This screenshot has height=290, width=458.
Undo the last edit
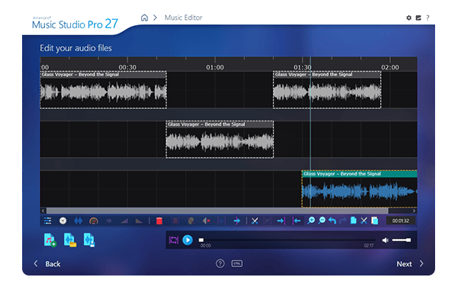[332, 221]
